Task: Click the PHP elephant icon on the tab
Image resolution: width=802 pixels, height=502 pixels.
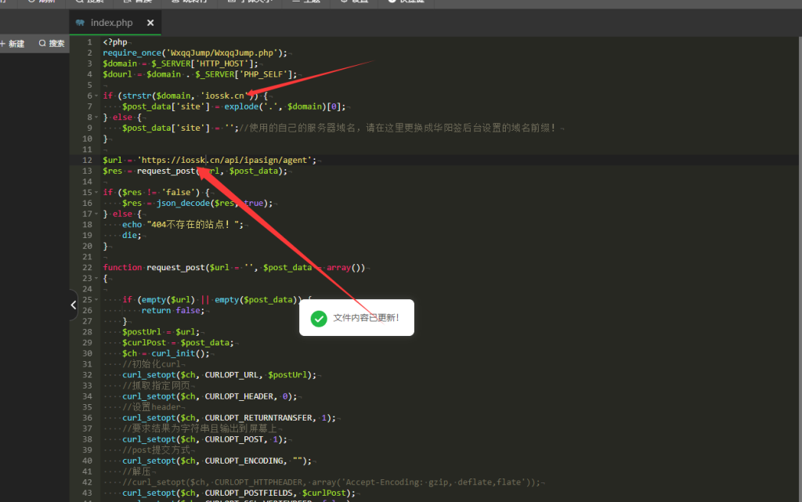Action: (x=81, y=23)
